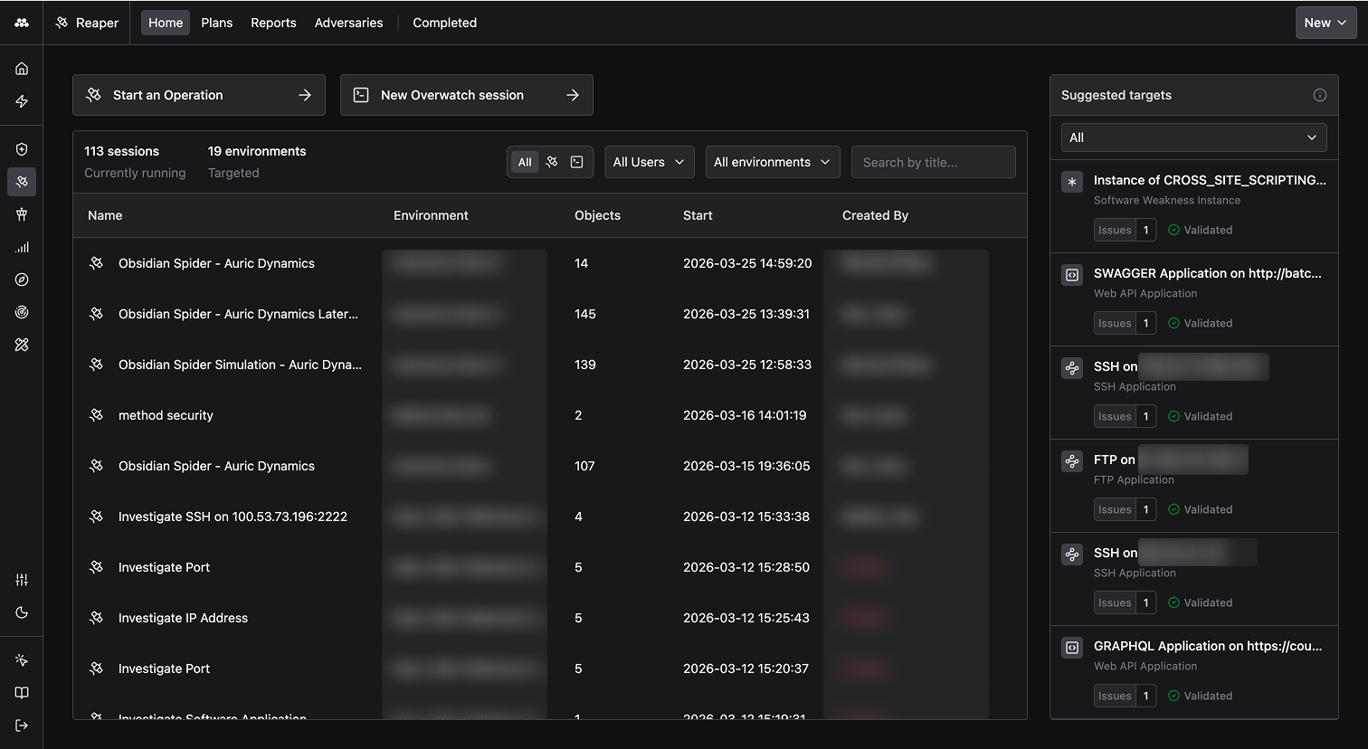
Task: Click the Reaper spider logo
Action: pos(62,22)
